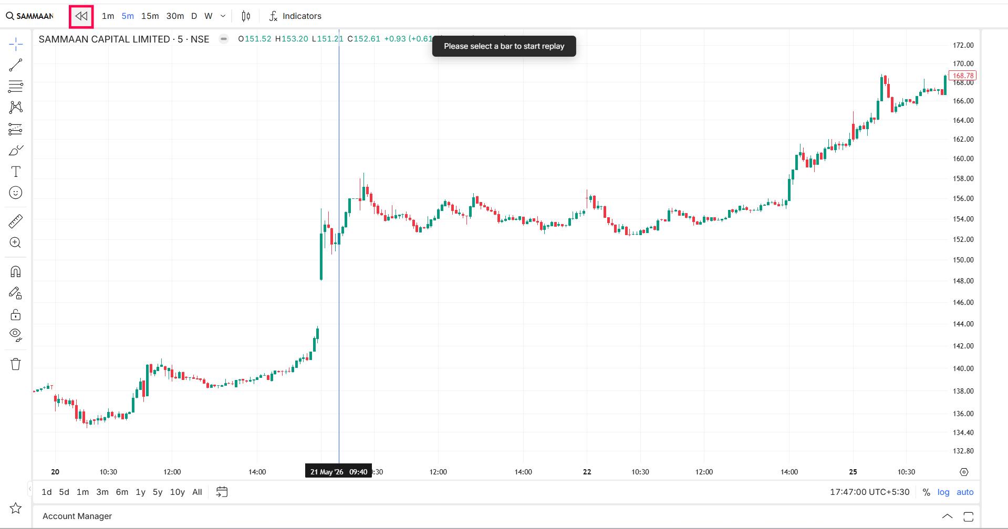This screenshot has width=1008, height=529.
Task: Expand the timeframe interval dropdown arrow
Action: point(223,16)
